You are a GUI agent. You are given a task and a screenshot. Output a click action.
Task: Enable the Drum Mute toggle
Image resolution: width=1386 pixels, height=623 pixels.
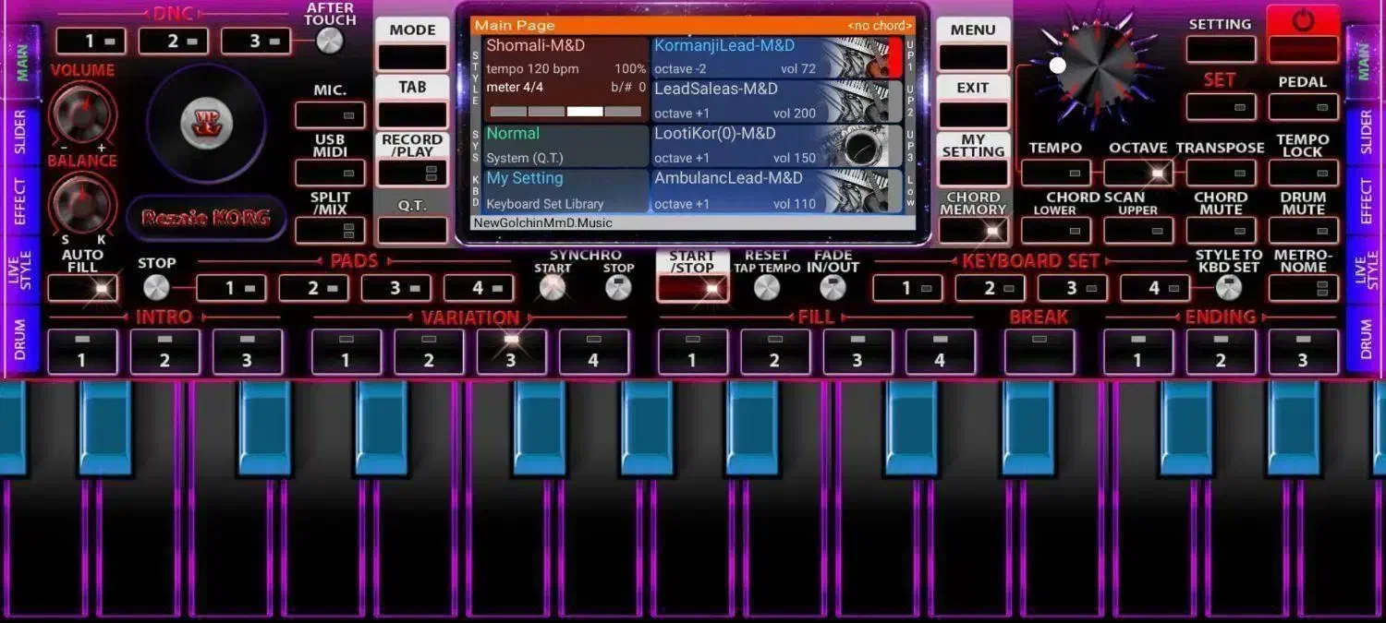coord(1303,230)
